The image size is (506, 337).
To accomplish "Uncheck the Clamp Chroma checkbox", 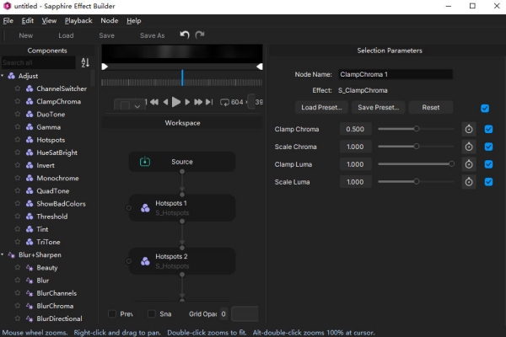I will click(x=488, y=129).
